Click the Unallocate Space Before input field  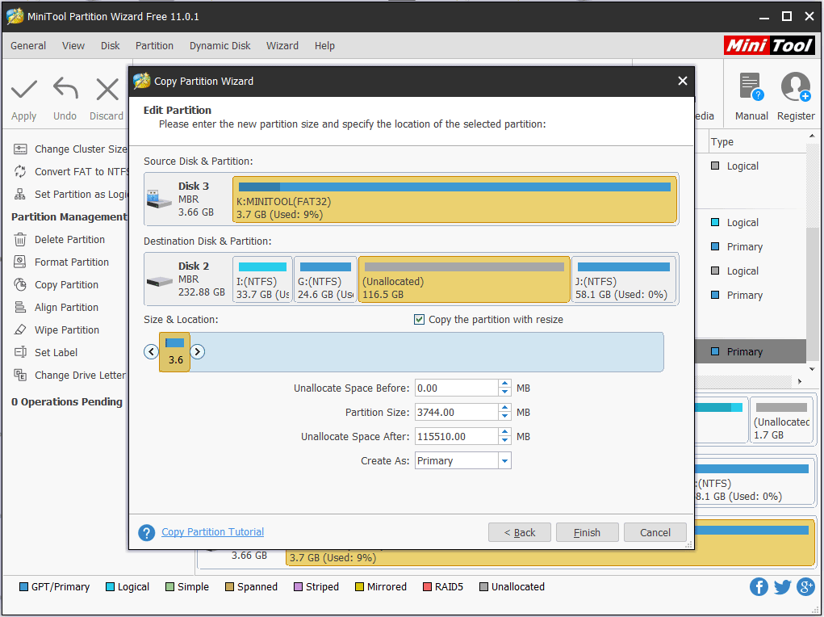pos(456,388)
